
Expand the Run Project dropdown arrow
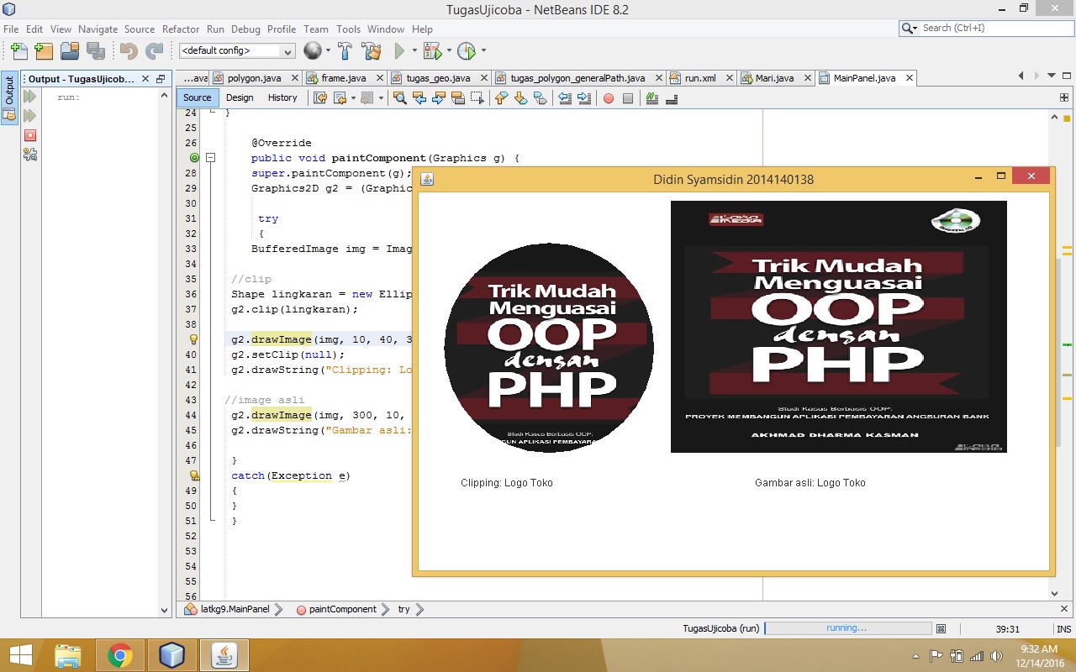414,51
